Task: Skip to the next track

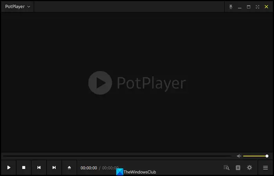Action: click(54, 168)
